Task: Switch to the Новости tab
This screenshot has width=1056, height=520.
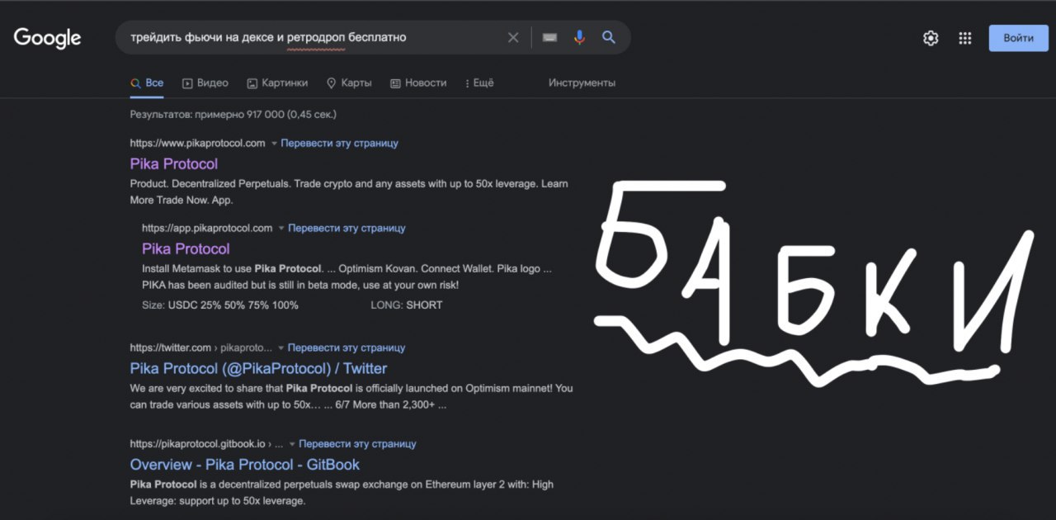Action: coord(417,83)
